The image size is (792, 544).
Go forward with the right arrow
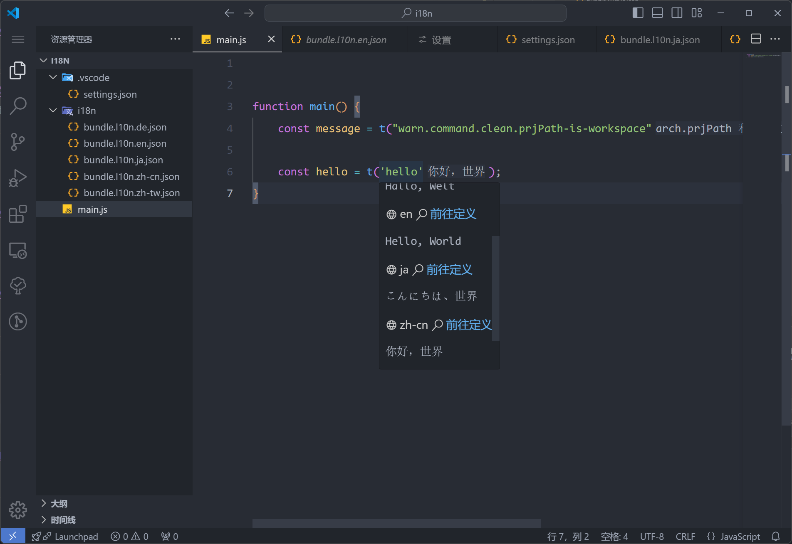(x=249, y=13)
